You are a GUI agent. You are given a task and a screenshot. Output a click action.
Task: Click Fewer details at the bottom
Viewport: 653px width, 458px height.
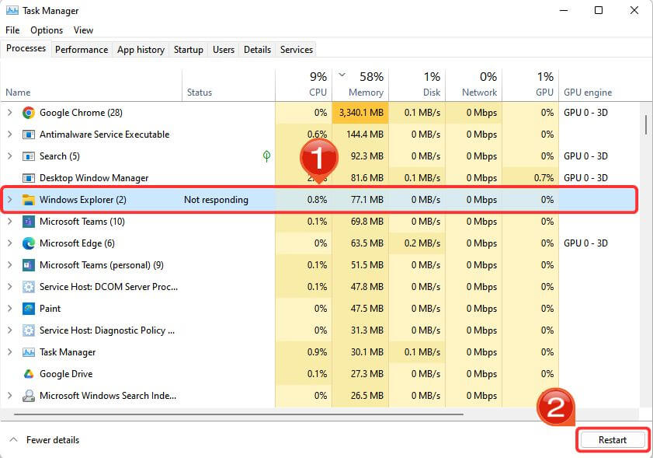[44, 439]
